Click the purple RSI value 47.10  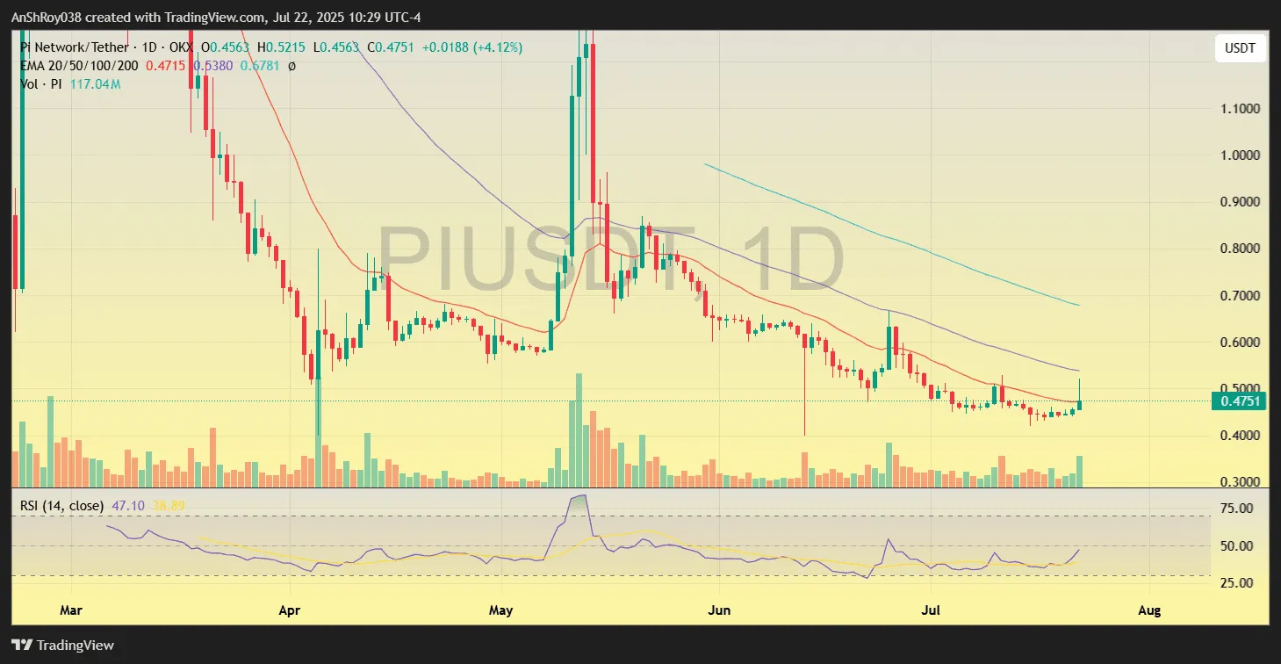(x=127, y=506)
